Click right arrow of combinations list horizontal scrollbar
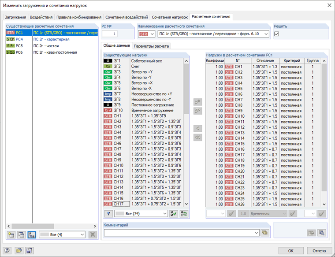Viewport: 335px width, 257px height. [x=95, y=226]
